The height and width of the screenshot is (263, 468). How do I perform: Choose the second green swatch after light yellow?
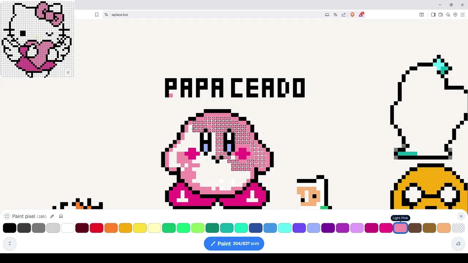pyautogui.click(x=183, y=228)
